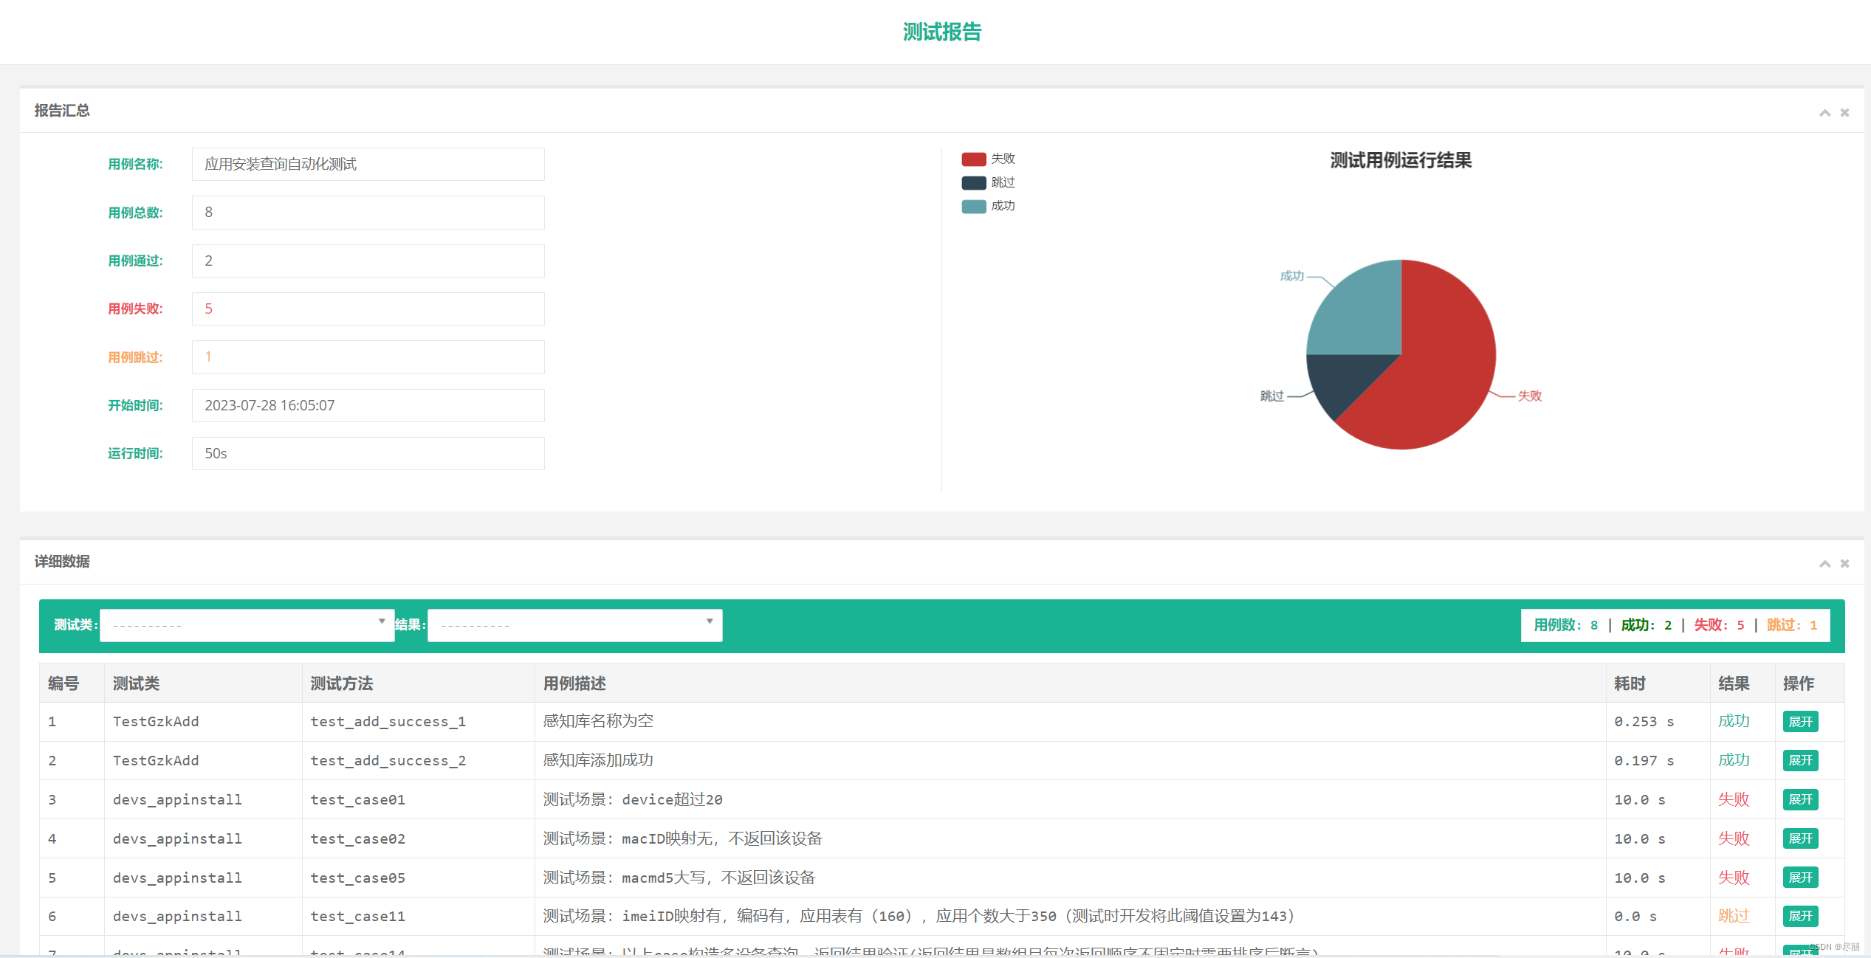The image size is (1871, 958).
Task: Collapse the 报告汇总 panel with chevron icon
Action: [x=1824, y=113]
